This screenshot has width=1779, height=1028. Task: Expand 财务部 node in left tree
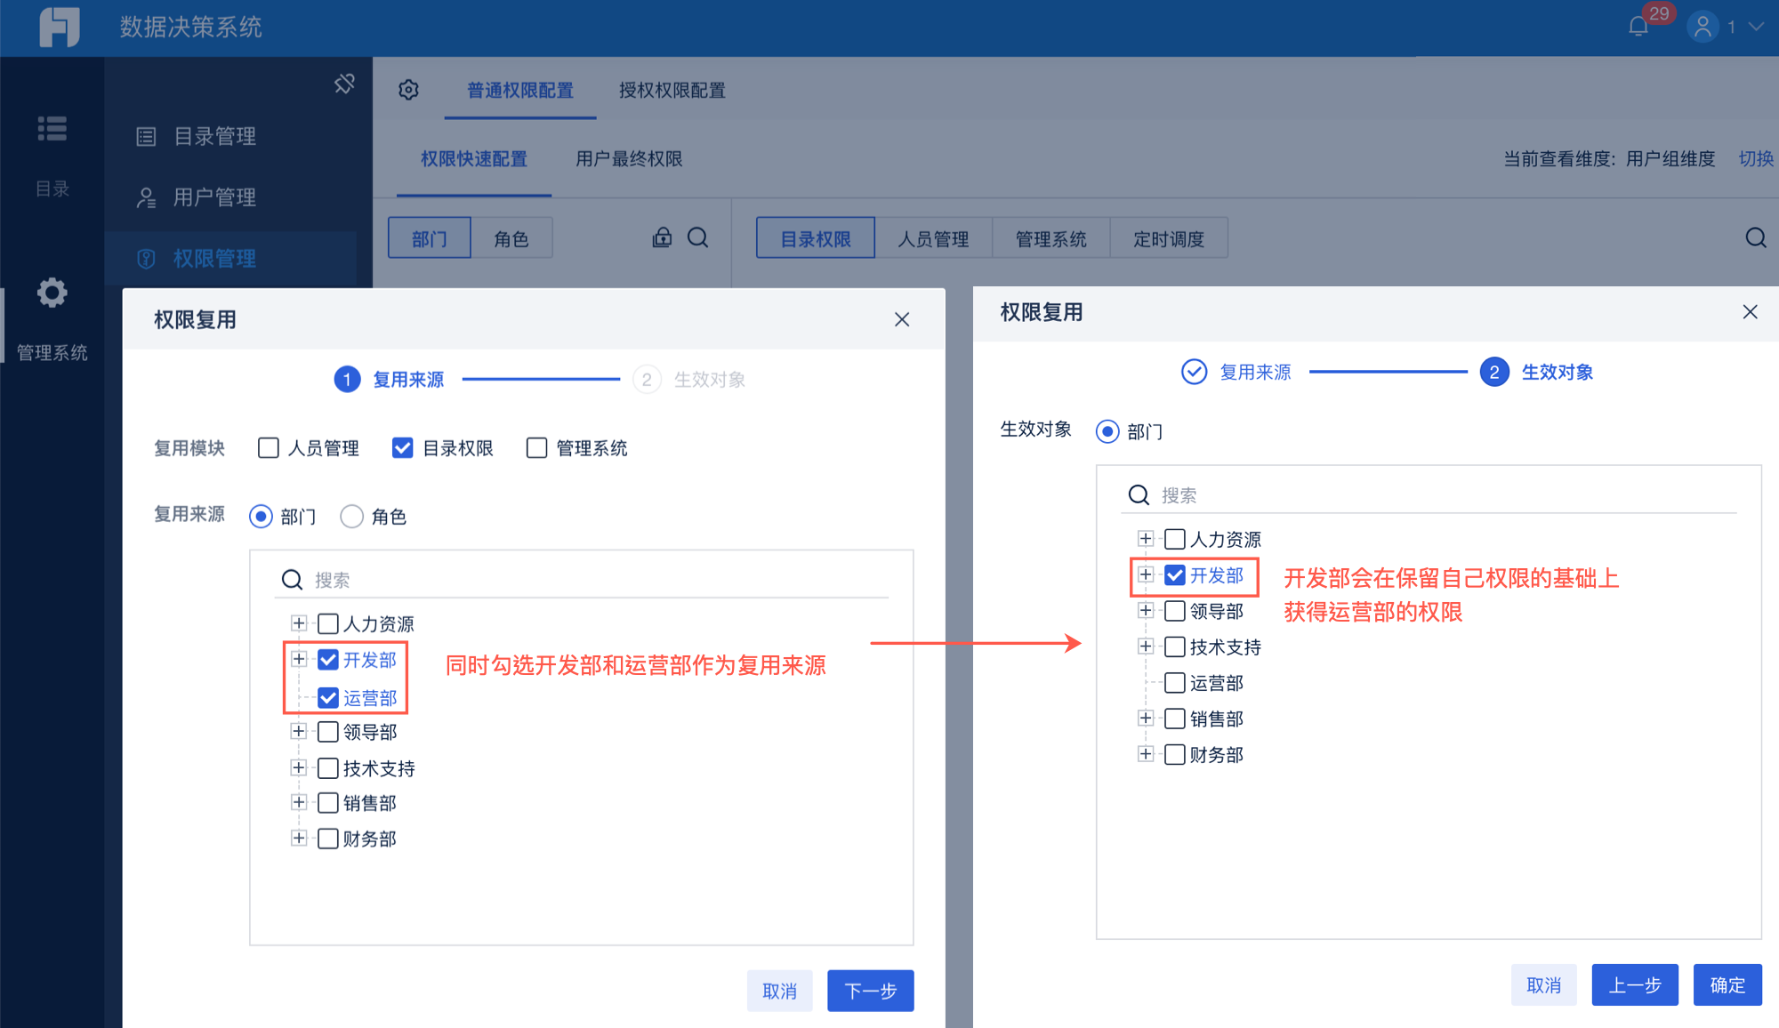point(299,838)
